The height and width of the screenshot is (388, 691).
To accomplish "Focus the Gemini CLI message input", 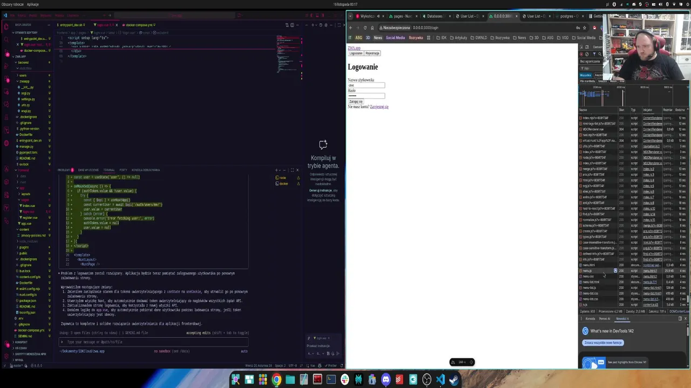I will pyautogui.click(x=154, y=342).
